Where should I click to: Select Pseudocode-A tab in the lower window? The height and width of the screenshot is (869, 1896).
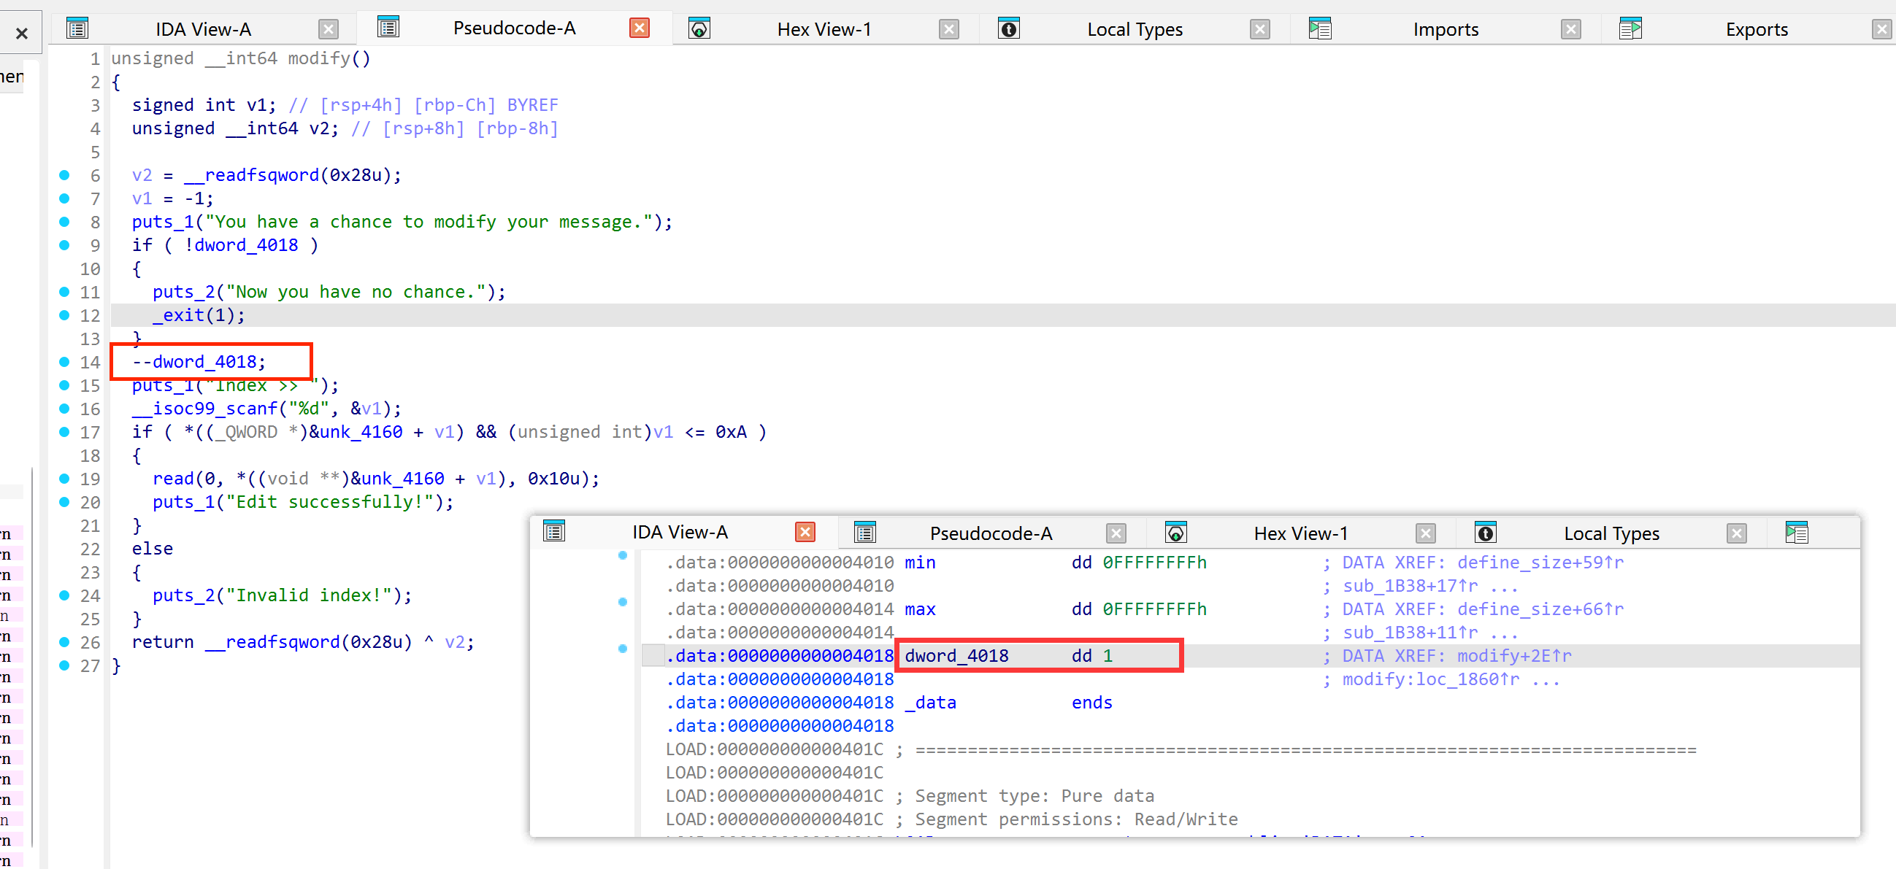991,533
